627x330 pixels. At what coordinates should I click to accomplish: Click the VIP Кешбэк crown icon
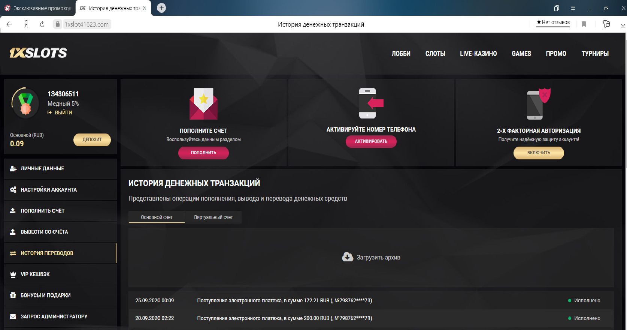click(13, 274)
